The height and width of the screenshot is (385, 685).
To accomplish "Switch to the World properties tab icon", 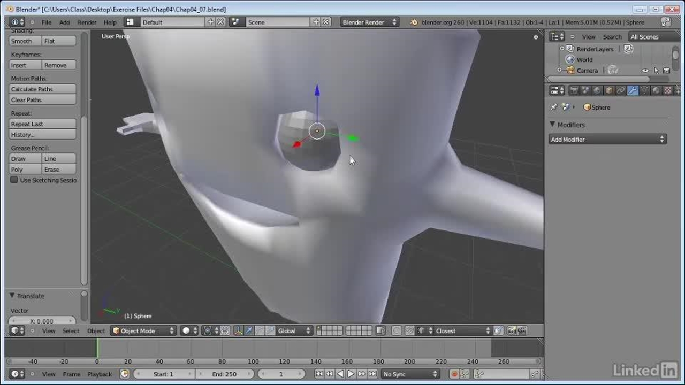I will tap(597, 90).
